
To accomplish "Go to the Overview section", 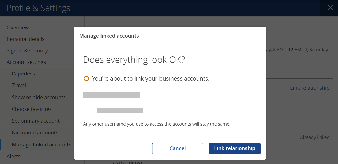I will [18, 27].
